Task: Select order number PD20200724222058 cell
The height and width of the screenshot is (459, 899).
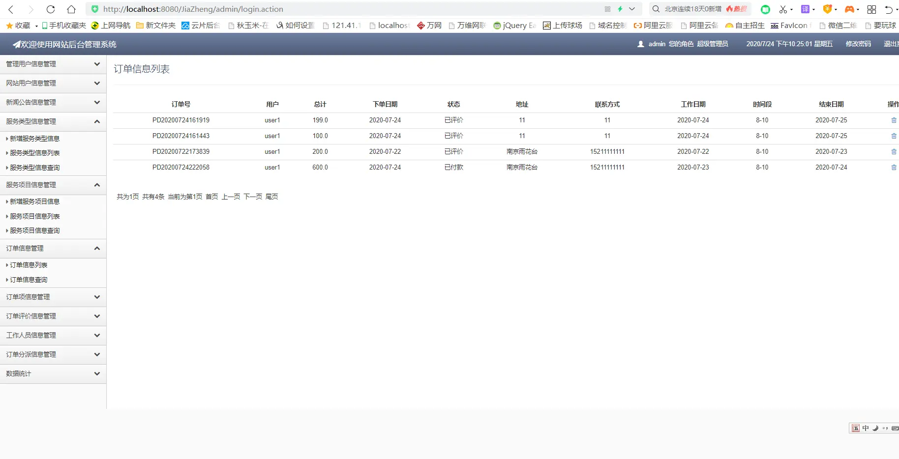Action: click(x=181, y=168)
